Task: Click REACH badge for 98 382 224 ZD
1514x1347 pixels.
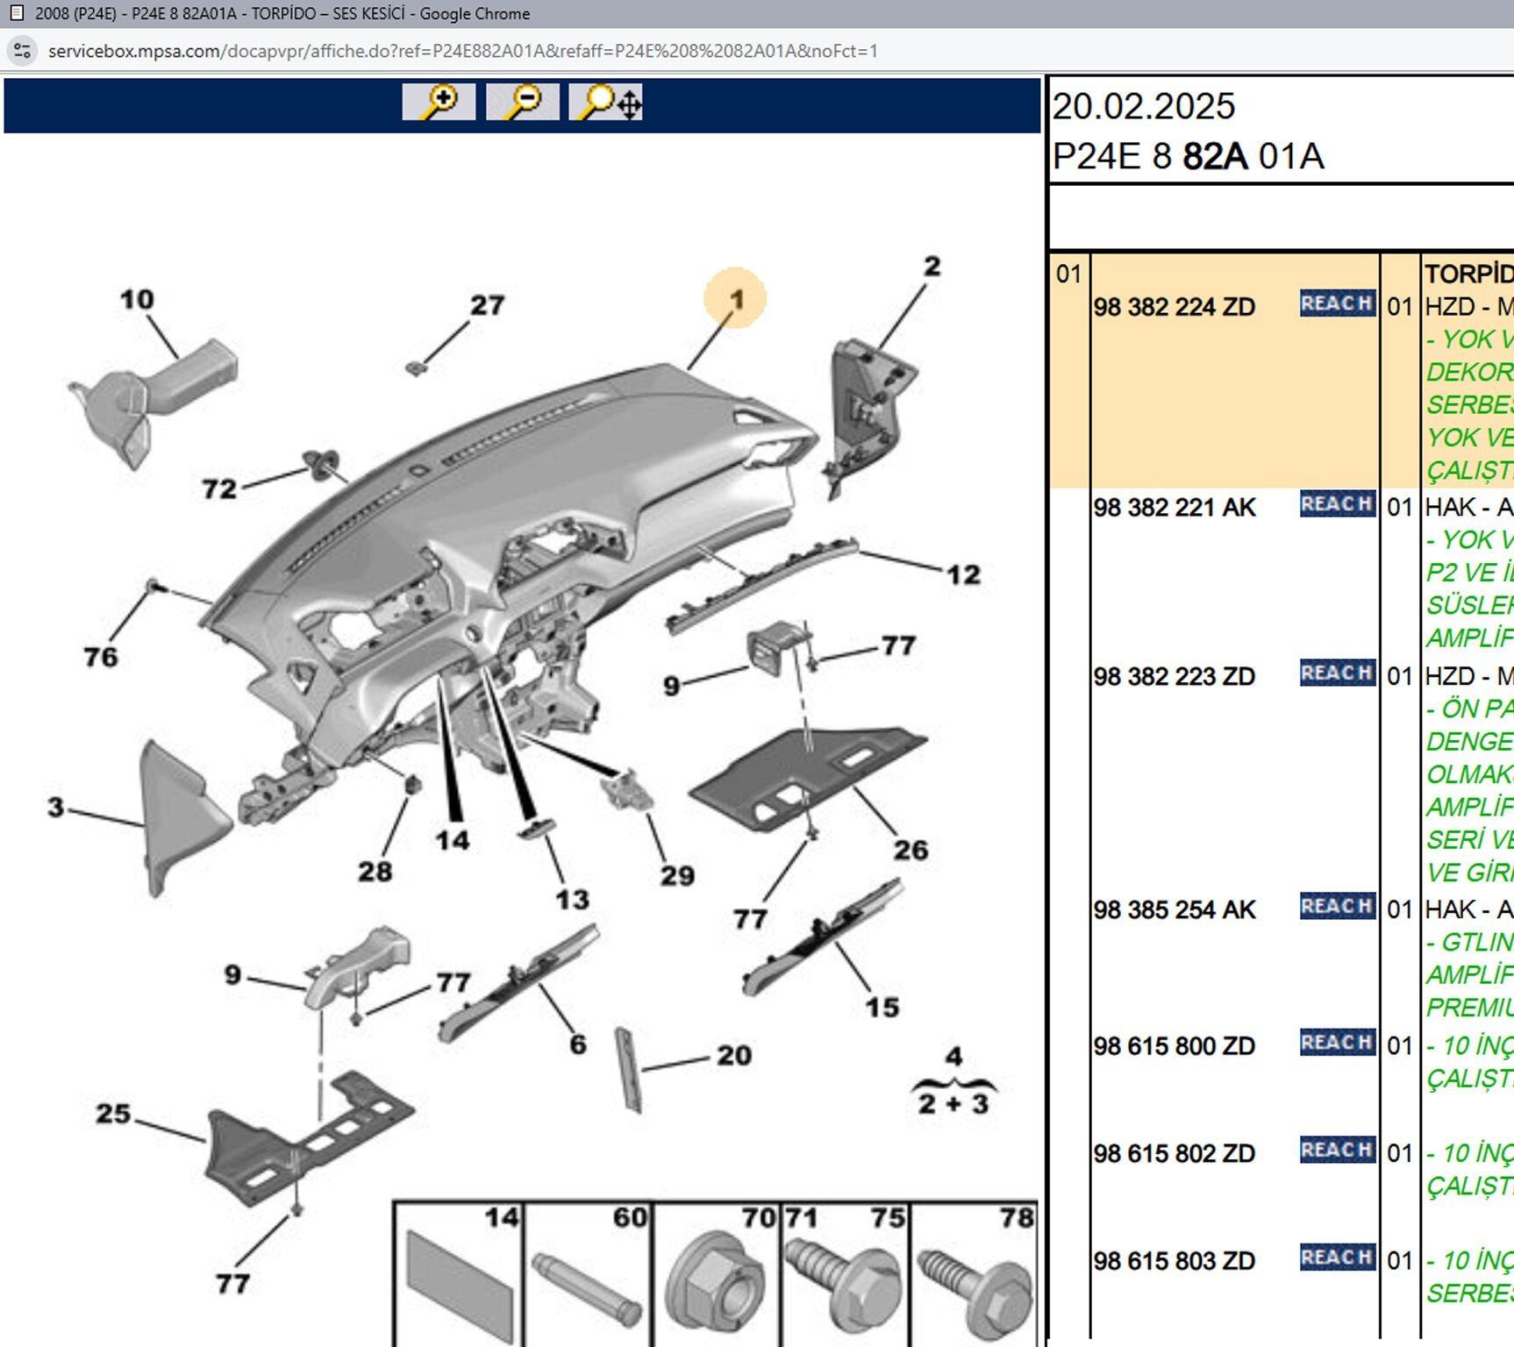Action: click(1337, 303)
